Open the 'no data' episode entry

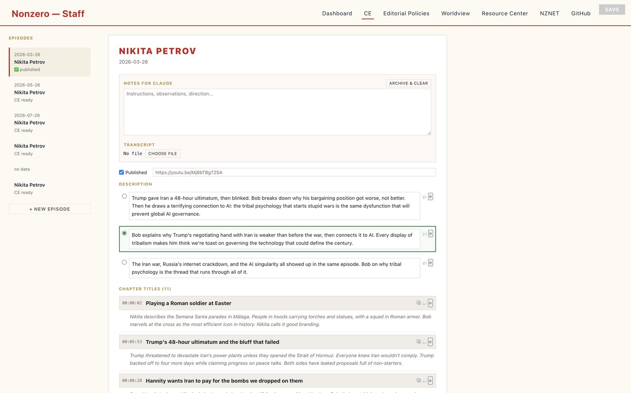coord(50,169)
